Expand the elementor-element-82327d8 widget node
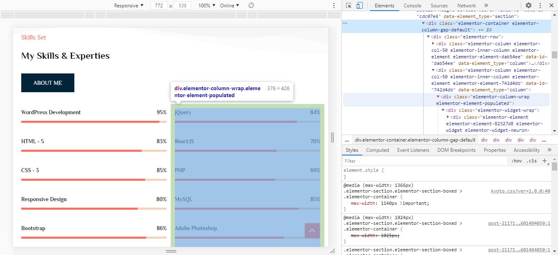The height and width of the screenshot is (255, 558). click(448, 117)
